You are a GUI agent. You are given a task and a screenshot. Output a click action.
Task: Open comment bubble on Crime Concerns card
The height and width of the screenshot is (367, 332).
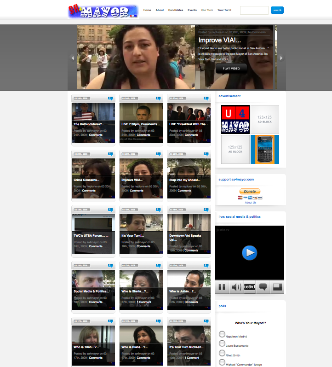coord(110,154)
